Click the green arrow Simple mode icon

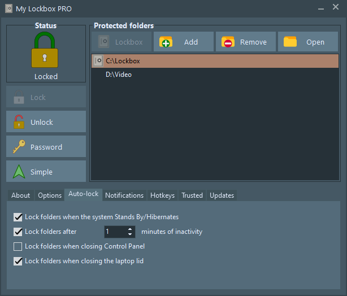click(19, 172)
